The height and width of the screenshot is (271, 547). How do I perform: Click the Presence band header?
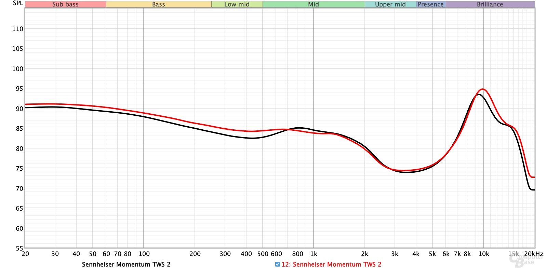(x=431, y=4)
